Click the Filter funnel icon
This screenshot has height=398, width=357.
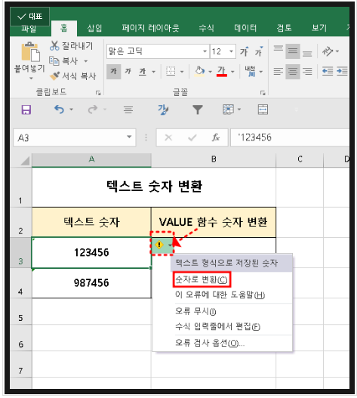coord(198,110)
